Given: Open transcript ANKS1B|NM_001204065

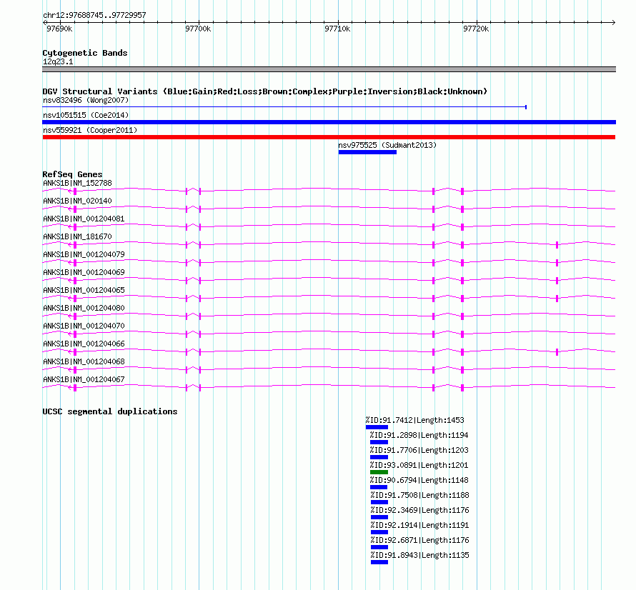Looking at the screenshot, I should pos(84,290).
